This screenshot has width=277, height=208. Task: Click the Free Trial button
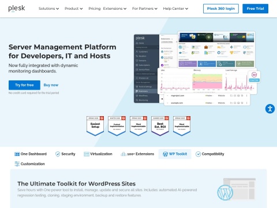[255, 9]
